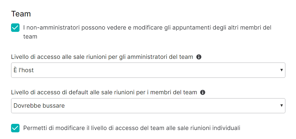This screenshot has height=139, width=296.
Task: Click the teal checkmark for non-administrators permission
Action: click(15, 28)
